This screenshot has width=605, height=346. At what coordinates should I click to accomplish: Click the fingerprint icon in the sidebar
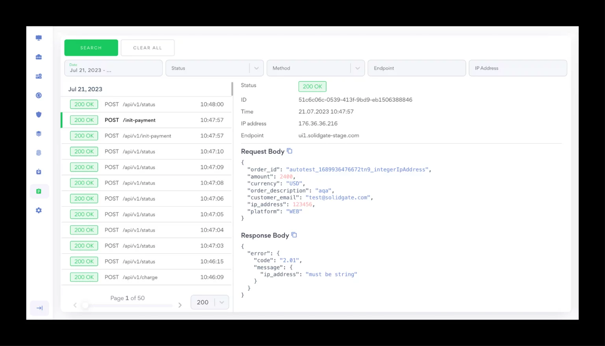39,153
